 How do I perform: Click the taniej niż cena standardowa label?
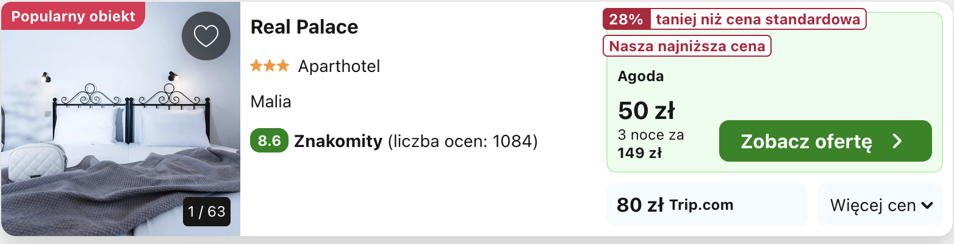click(x=758, y=20)
